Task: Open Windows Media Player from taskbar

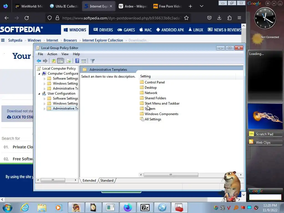Action: pos(59,207)
